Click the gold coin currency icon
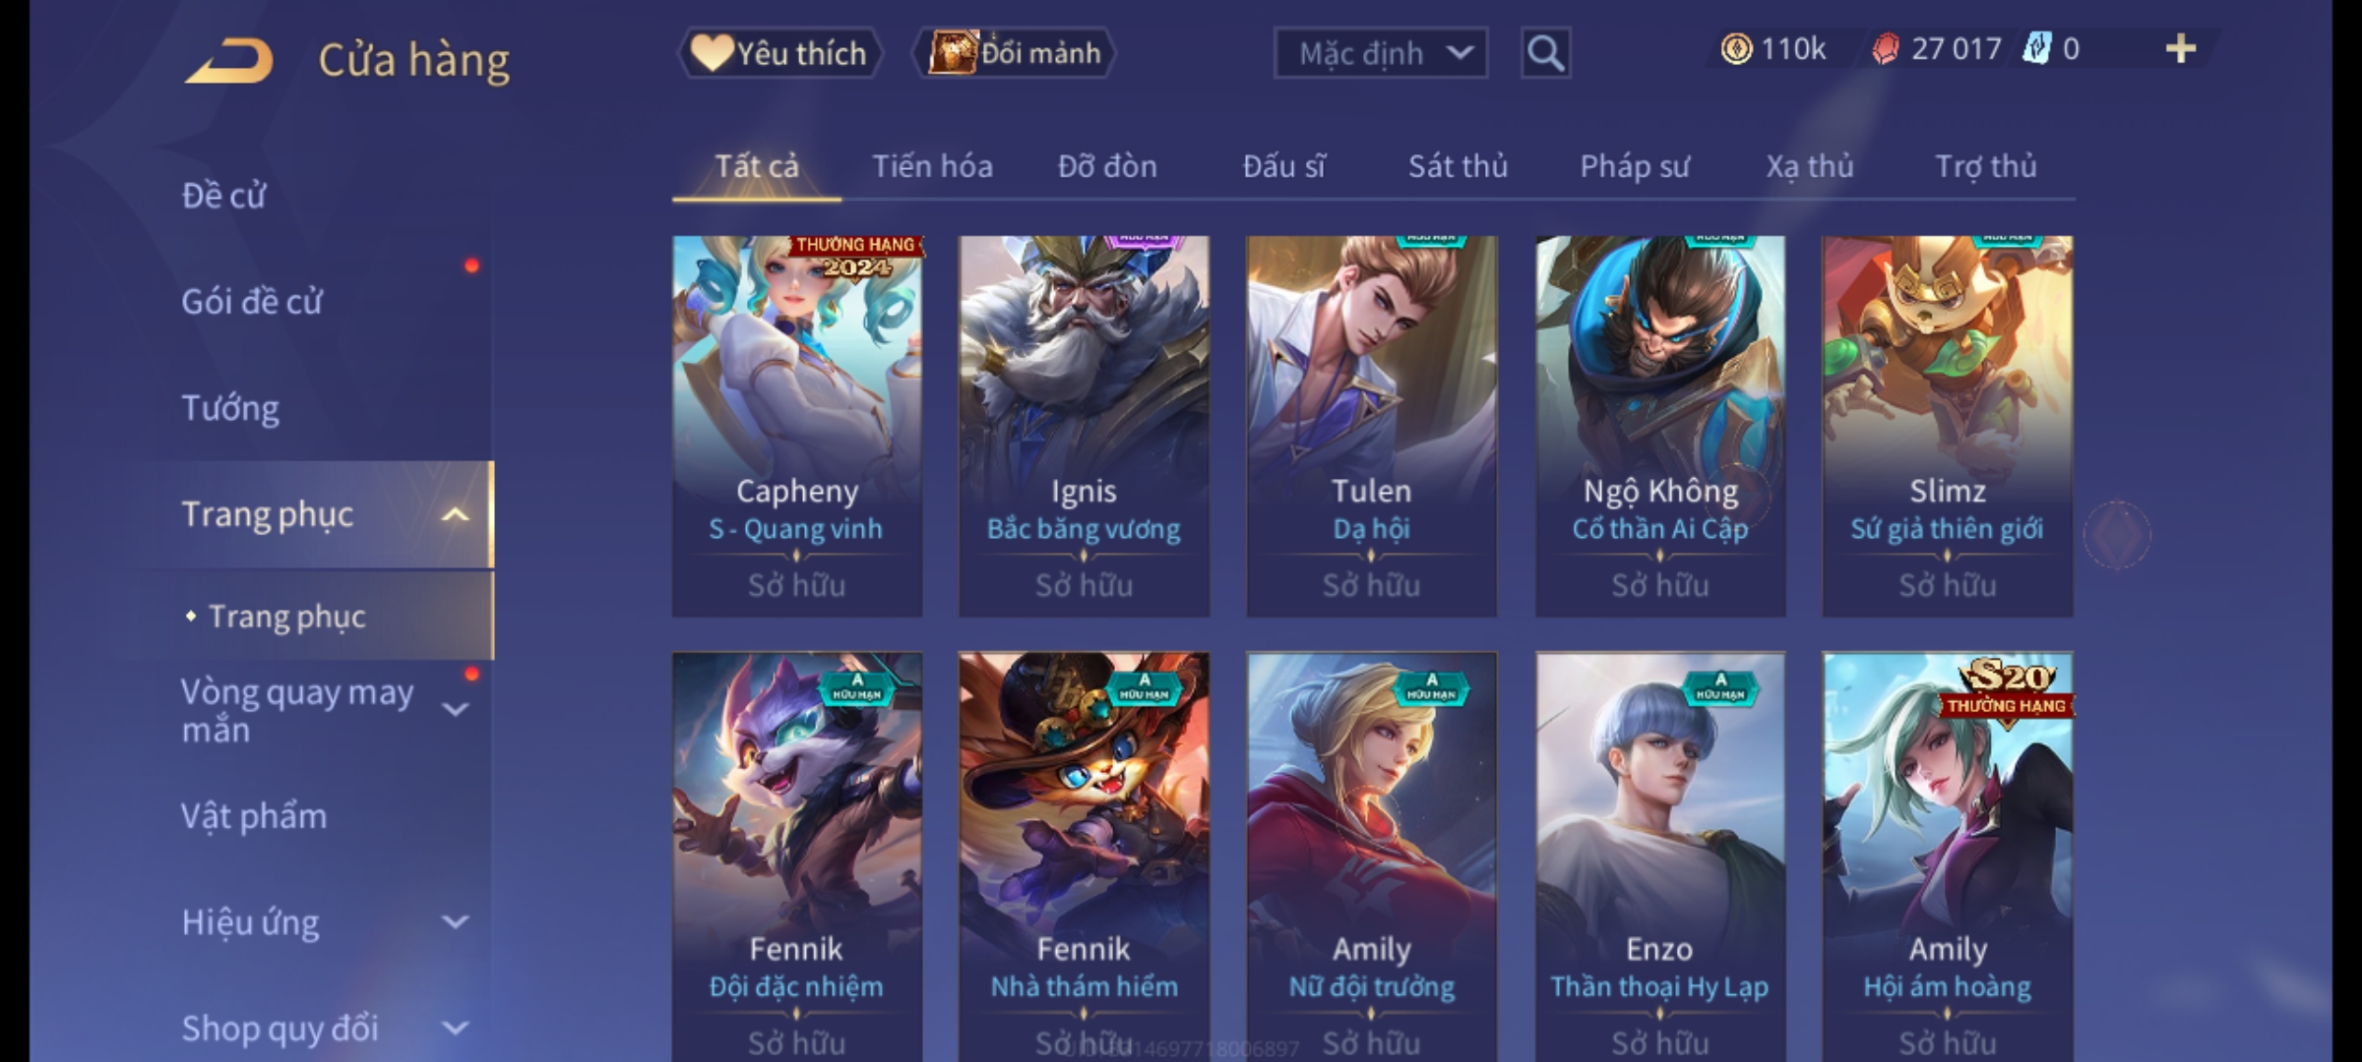Image resolution: width=2362 pixels, height=1062 pixels. [x=1736, y=49]
